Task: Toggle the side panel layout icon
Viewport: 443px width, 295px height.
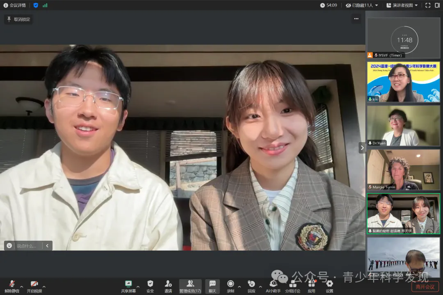Action: click(437, 5)
